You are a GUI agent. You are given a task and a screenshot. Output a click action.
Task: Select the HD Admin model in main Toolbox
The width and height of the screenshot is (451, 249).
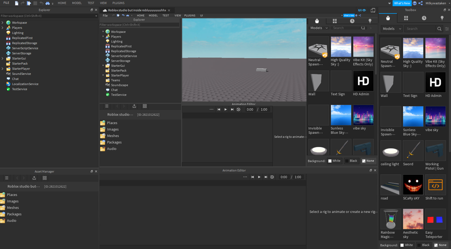click(x=435, y=82)
